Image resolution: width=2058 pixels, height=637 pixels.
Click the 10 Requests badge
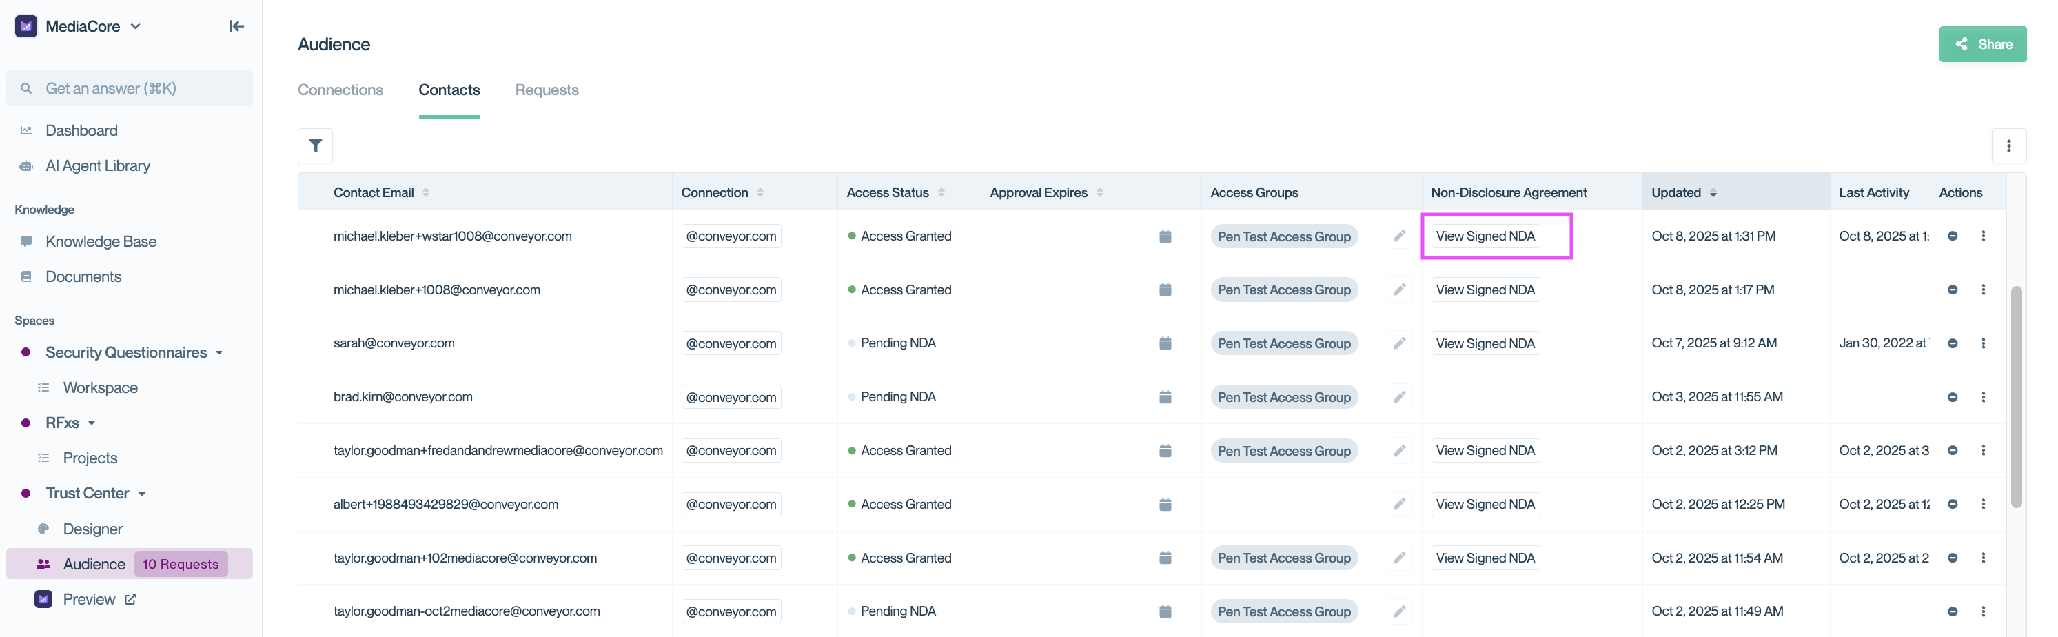click(x=181, y=564)
